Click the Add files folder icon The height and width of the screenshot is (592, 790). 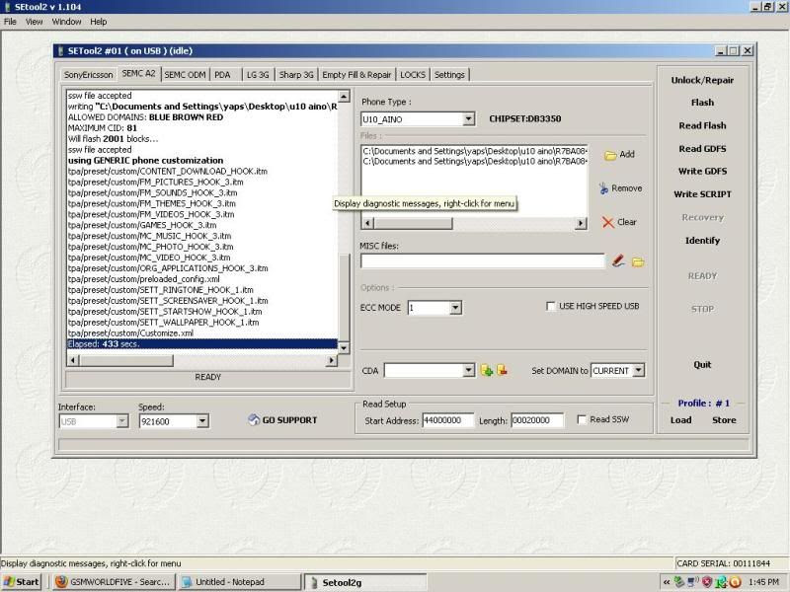(x=610, y=155)
